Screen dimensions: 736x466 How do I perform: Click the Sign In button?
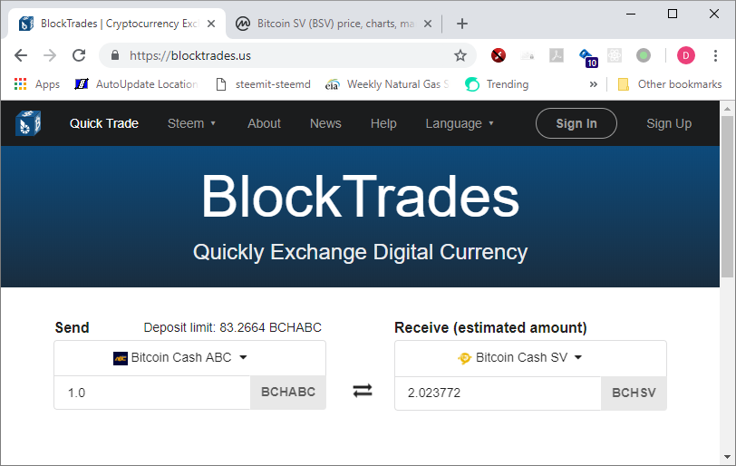[576, 123]
